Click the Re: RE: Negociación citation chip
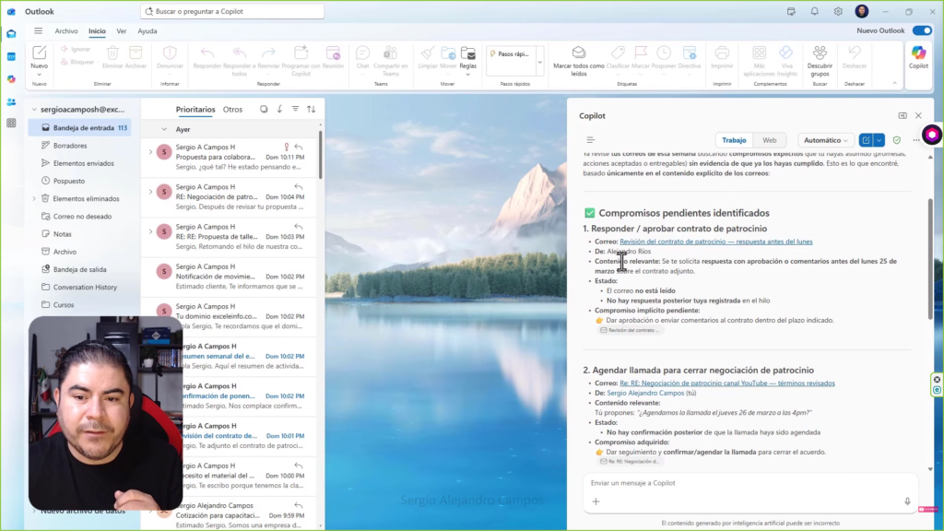Image resolution: width=944 pixels, height=531 pixels. point(630,461)
